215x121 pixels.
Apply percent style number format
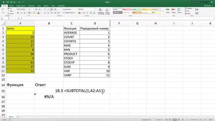pos(84,13)
